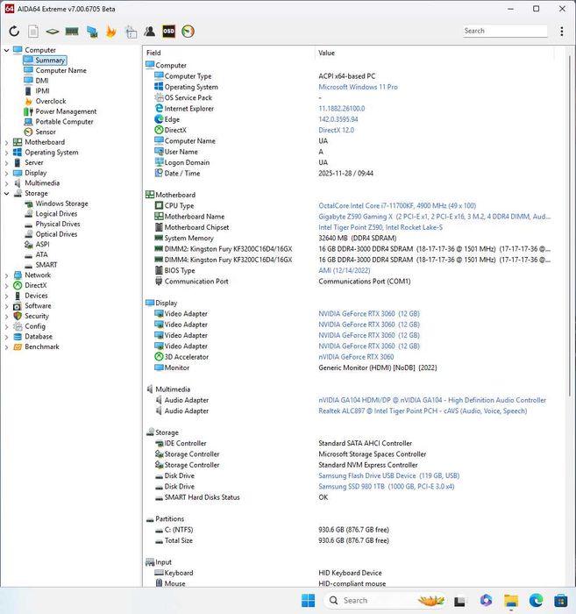Open the memory module toolbar icon
Image resolution: width=576 pixels, height=614 pixels.
coord(72,32)
